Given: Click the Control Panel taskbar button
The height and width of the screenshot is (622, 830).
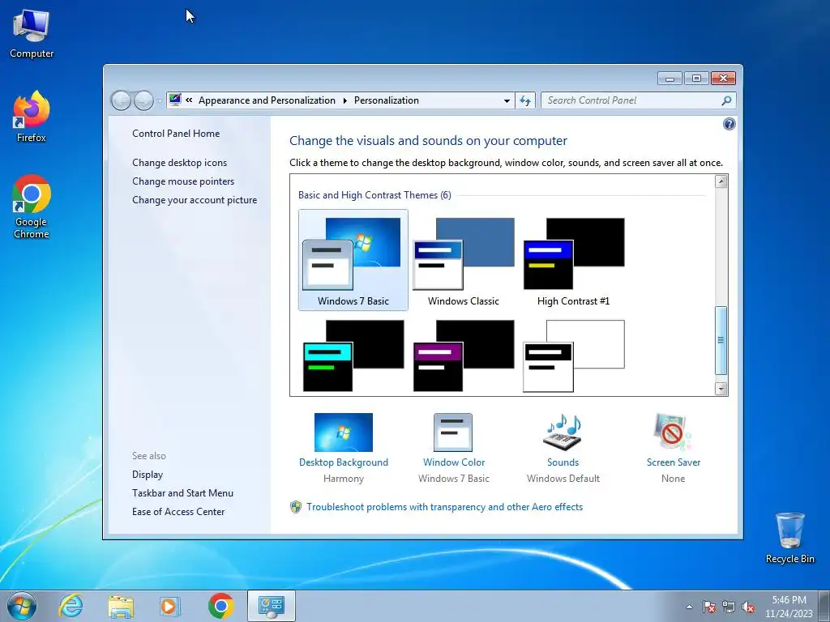Looking at the screenshot, I should point(271,606).
